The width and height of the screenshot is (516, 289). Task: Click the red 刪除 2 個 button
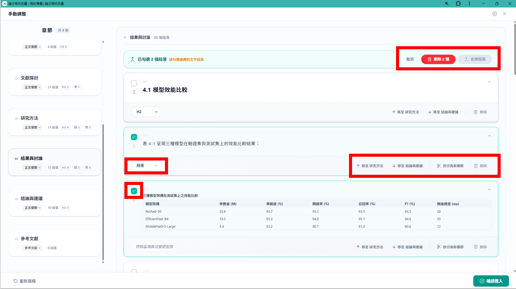(x=438, y=59)
